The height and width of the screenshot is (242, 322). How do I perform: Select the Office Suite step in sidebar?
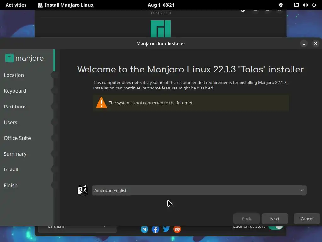17,138
